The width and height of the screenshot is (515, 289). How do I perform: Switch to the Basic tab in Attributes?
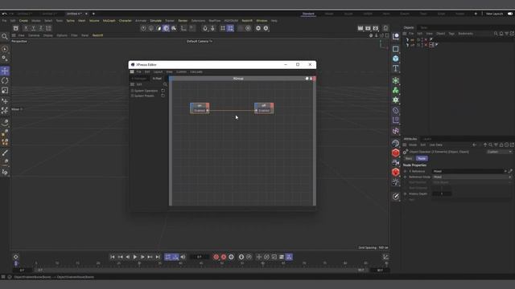coord(409,159)
